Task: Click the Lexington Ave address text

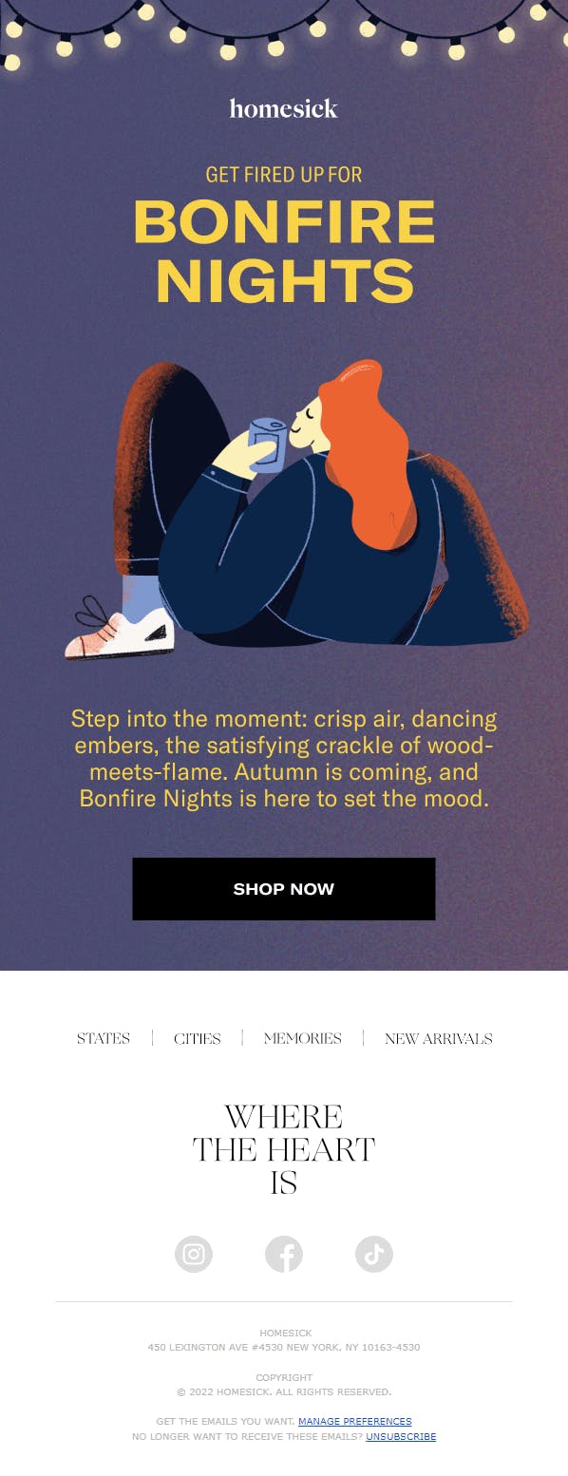Action: (x=284, y=1347)
